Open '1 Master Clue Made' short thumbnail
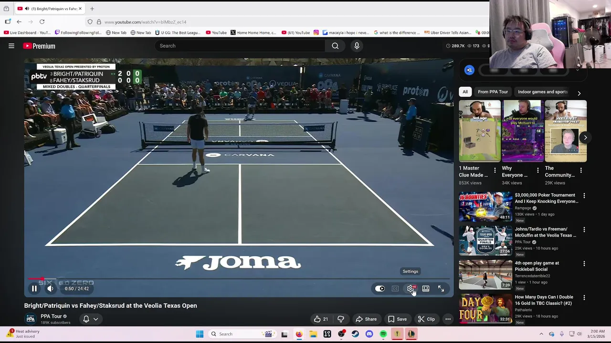 pos(480,131)
